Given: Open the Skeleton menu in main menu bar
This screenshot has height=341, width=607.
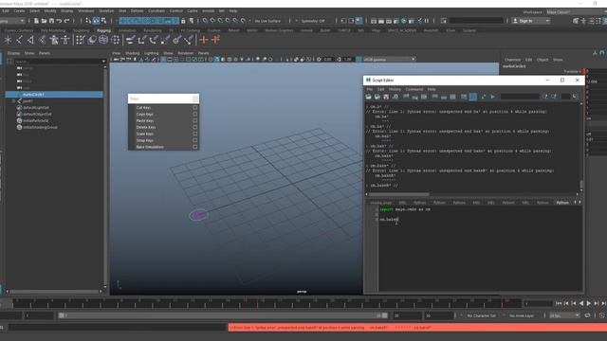Looking at the screenshot, I should click(106, 10).
